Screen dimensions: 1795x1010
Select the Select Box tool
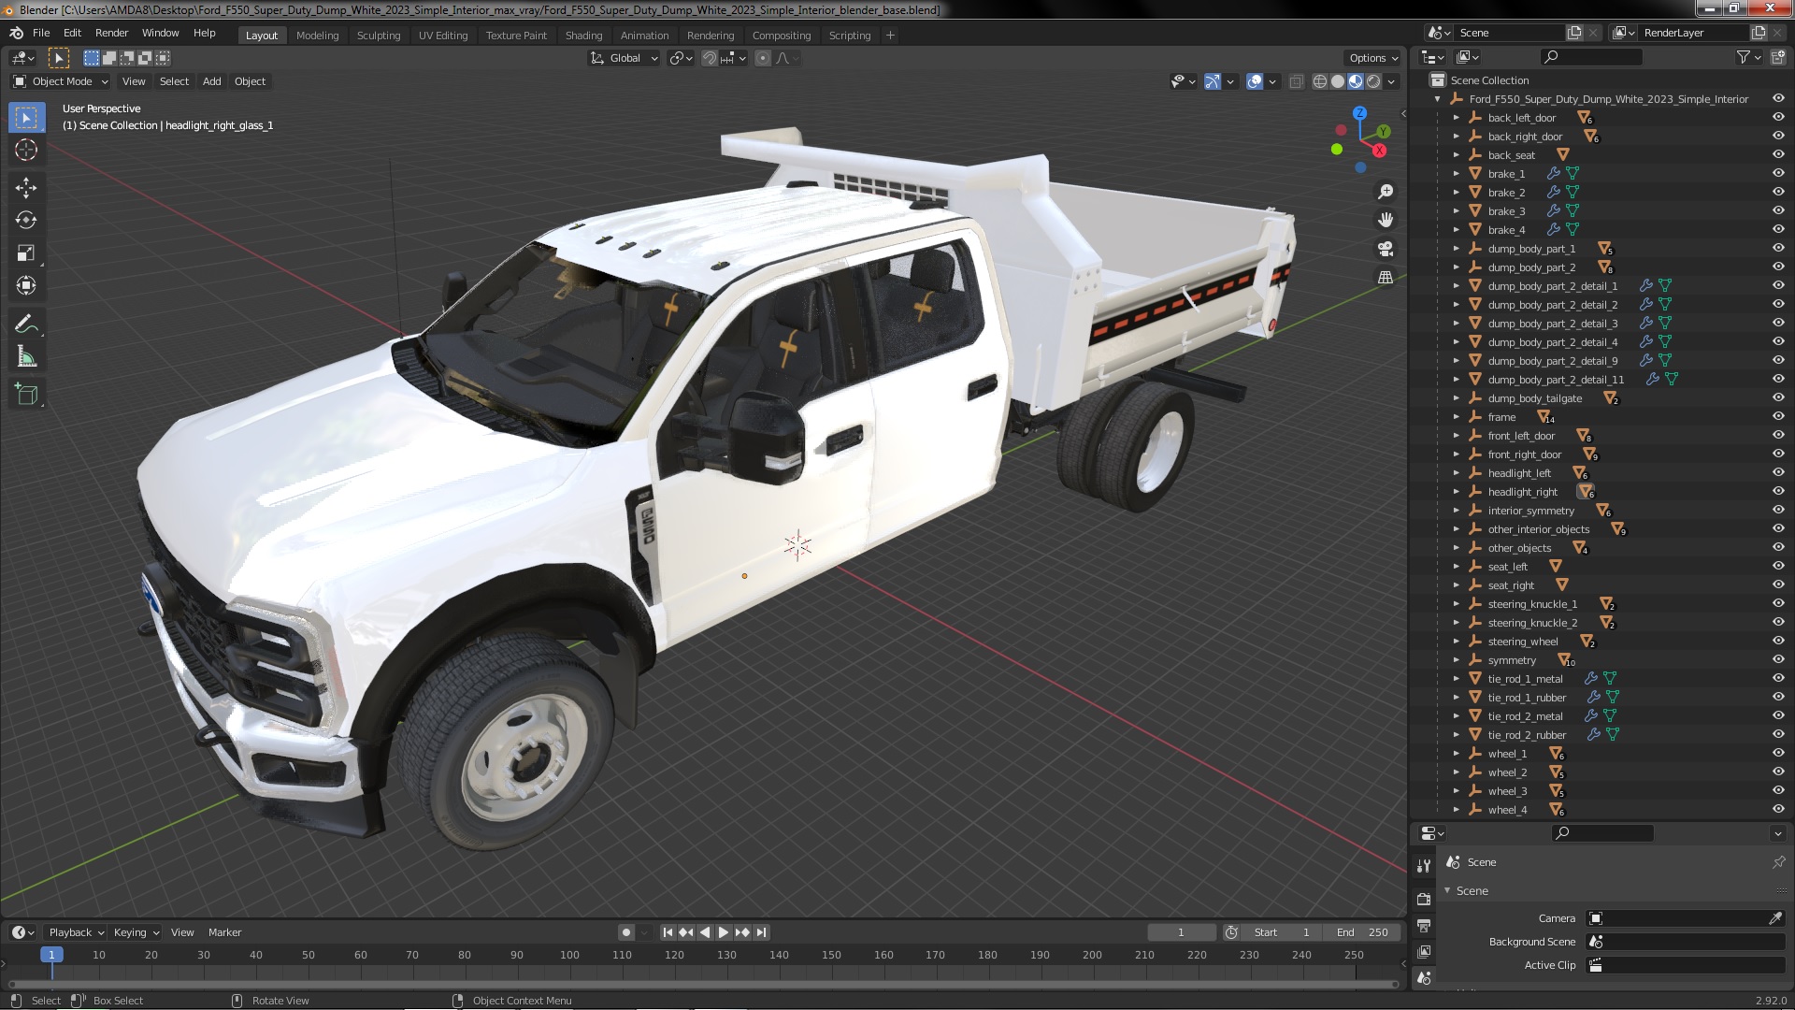point(26,118)
